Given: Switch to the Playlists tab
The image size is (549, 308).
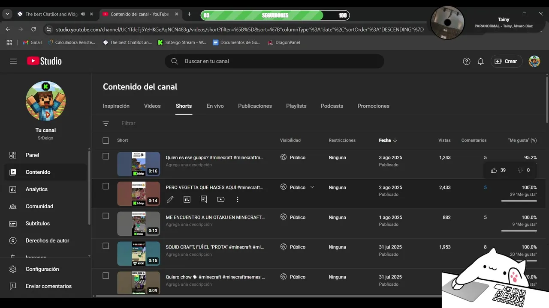Looking at the screenshot, I should click(296, 106).
